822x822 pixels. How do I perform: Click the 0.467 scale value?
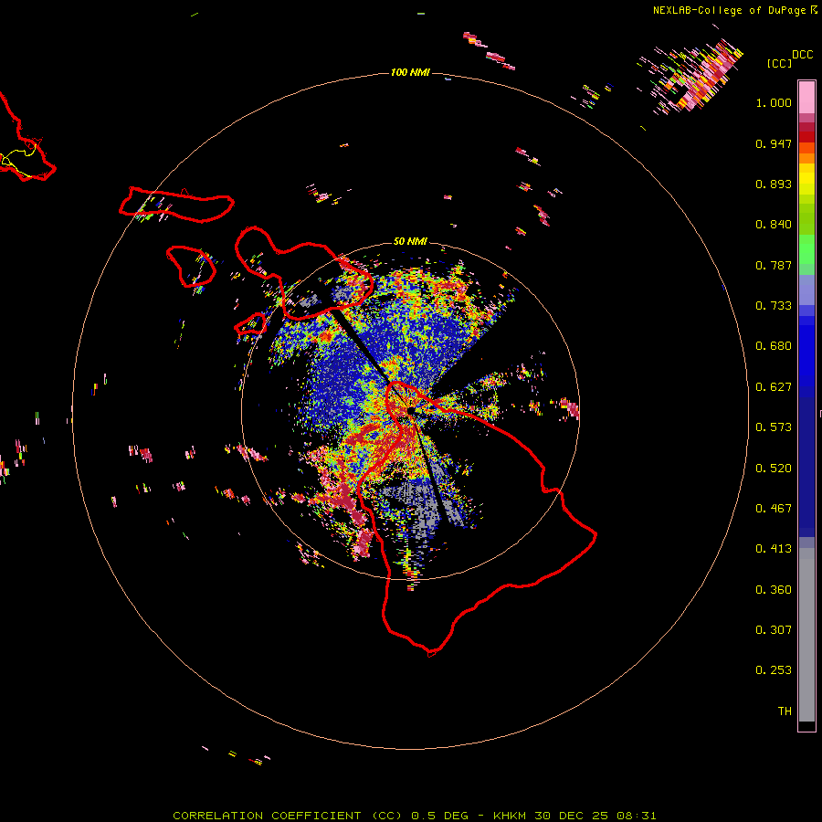pyautogui.click(x=774, y=509)
